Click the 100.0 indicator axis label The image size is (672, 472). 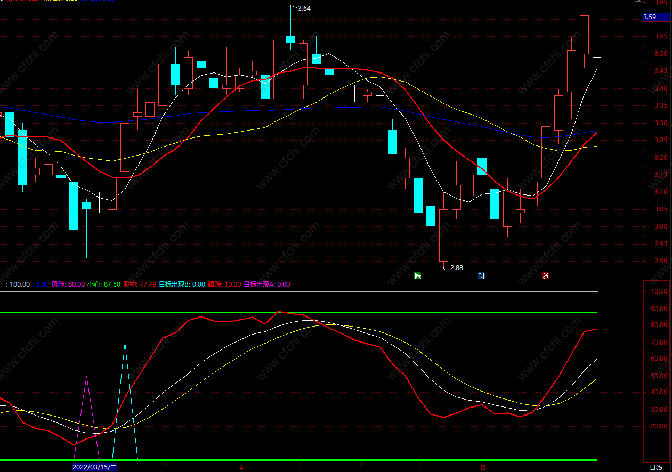tap(660, 291)
